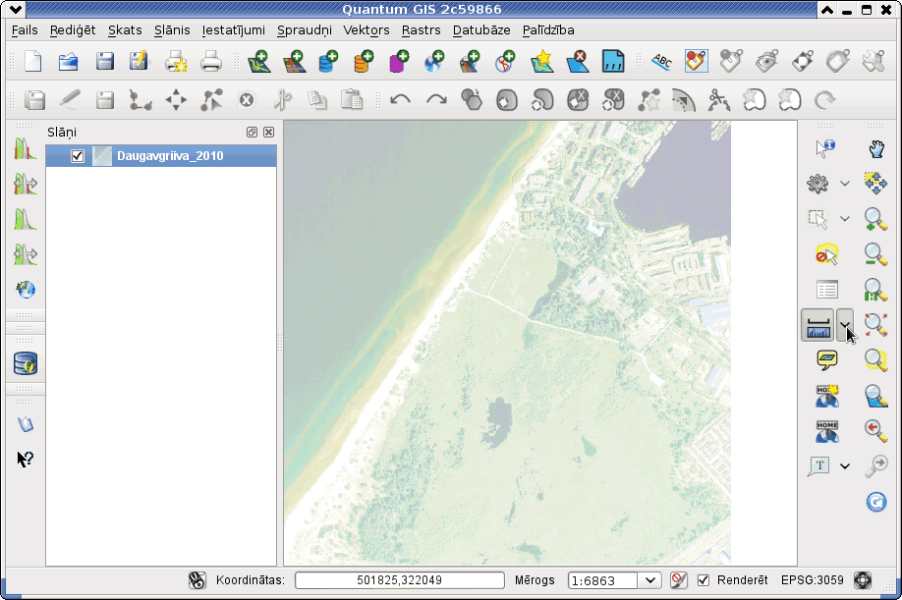
Task: Activate the Measure line tool
Action: 817,325
